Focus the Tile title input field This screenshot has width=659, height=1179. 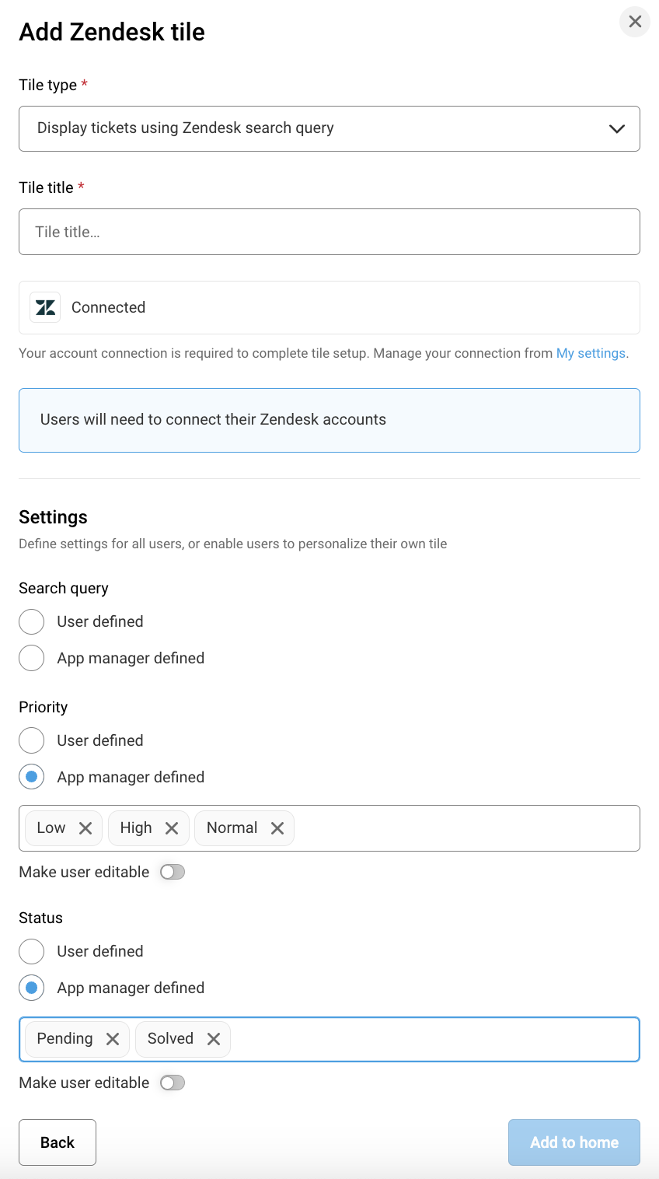[329, 232]
